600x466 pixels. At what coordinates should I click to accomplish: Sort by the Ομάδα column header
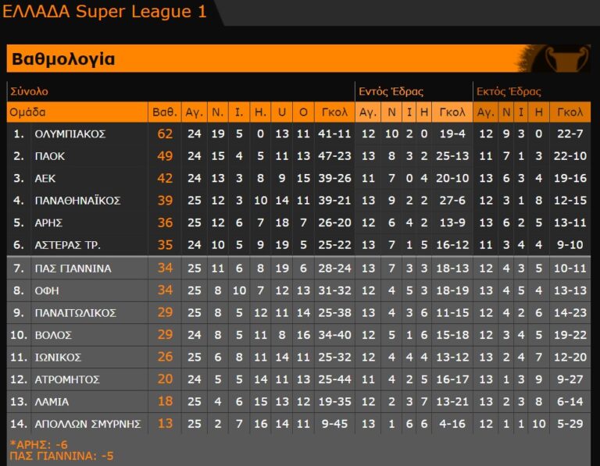(28, 112)
